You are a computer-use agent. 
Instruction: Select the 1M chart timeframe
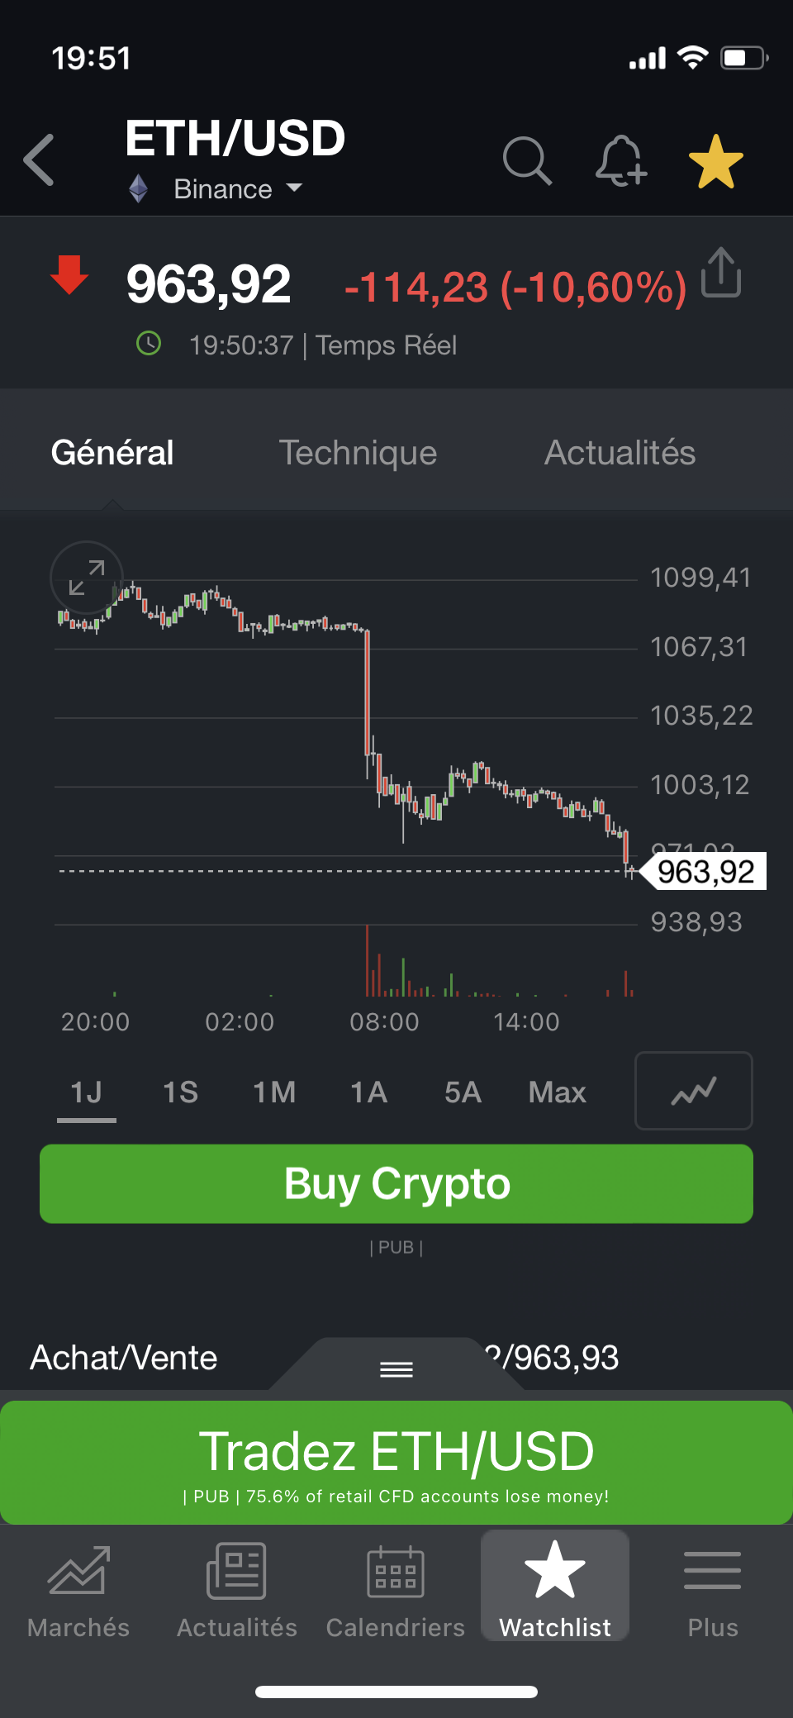pyautogui.click(x=274, y=1092)
